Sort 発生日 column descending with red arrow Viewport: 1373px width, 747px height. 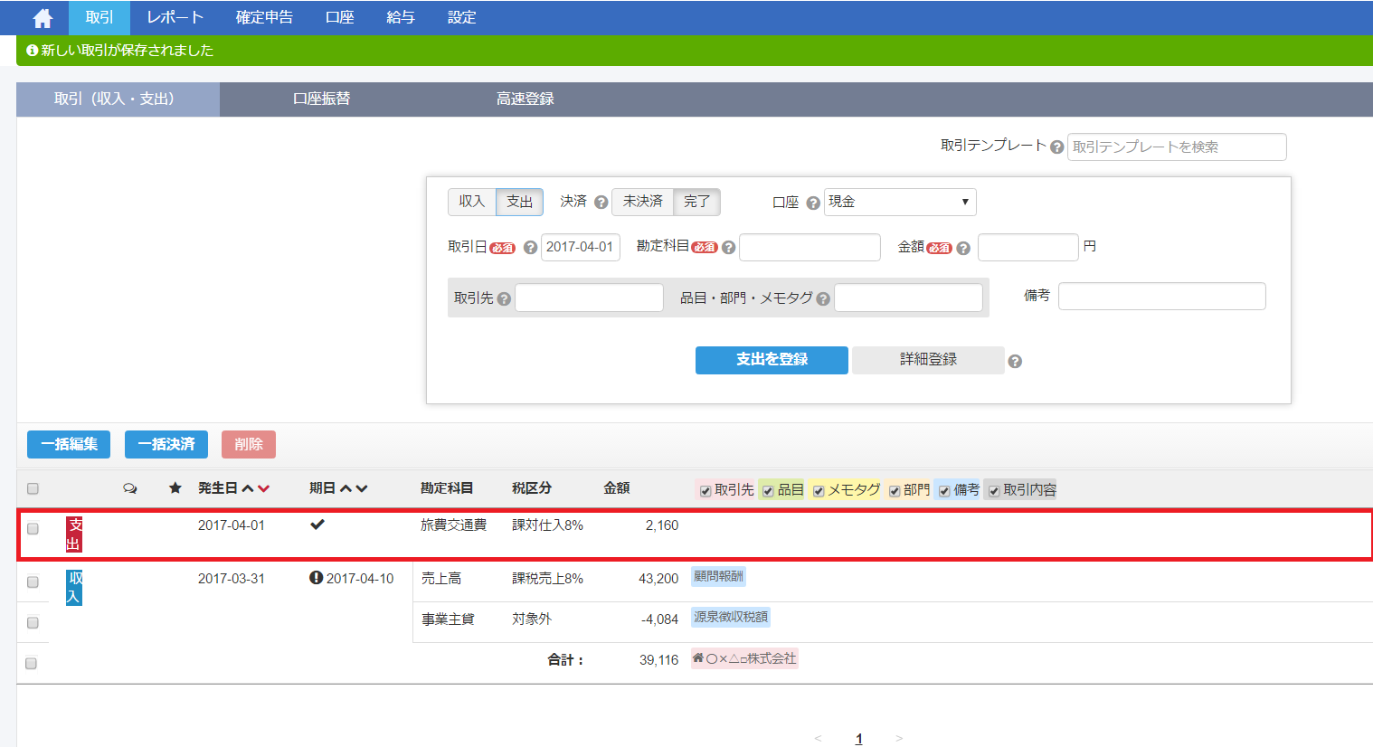point(263,489)
